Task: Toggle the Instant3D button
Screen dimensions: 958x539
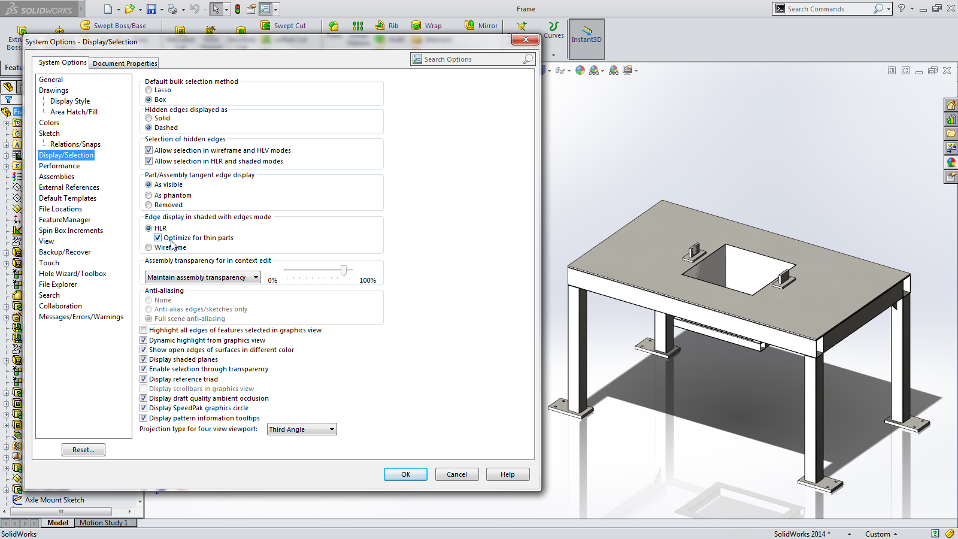Action: tap(586, 35)
